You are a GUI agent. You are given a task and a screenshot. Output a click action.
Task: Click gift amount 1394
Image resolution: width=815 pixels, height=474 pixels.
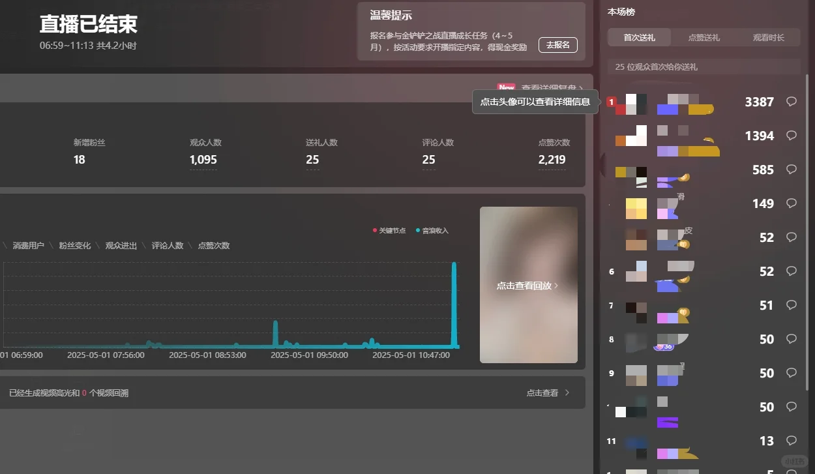coord(760,136)
